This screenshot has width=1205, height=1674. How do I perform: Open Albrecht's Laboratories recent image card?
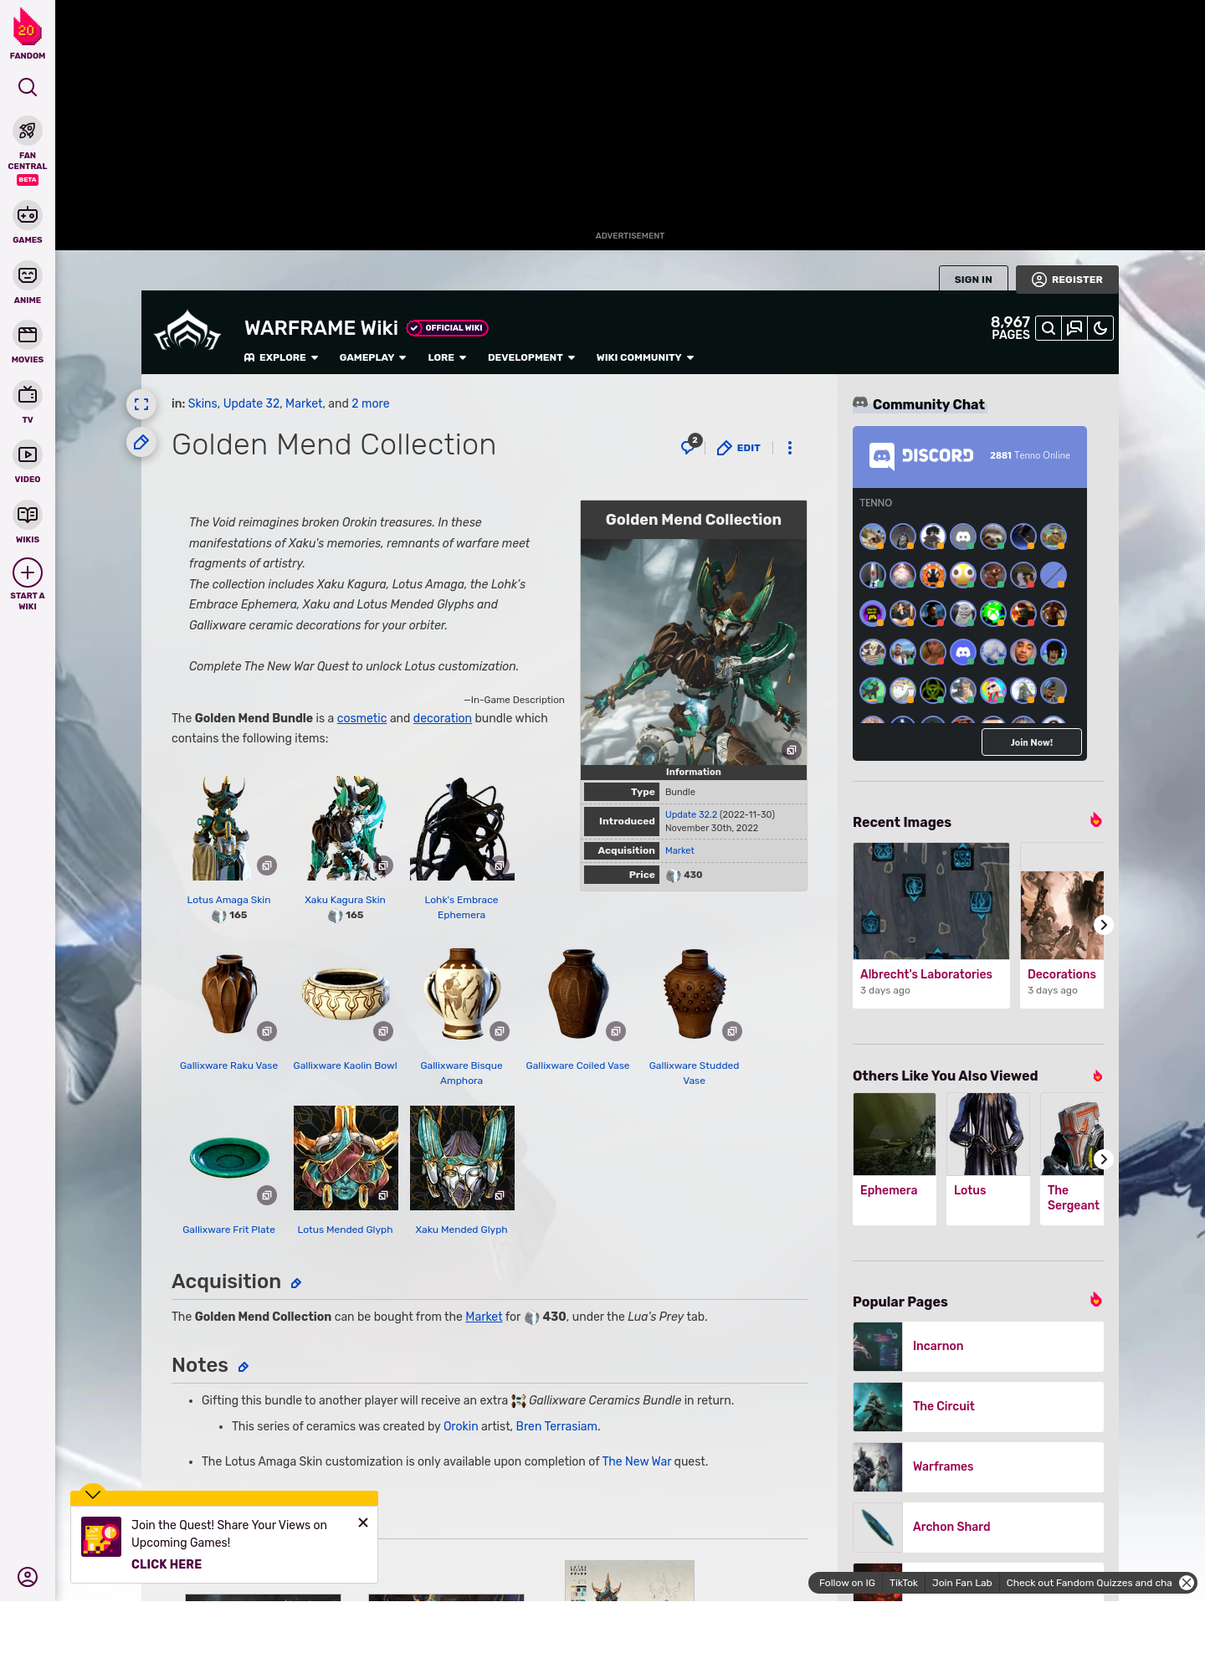931,925
